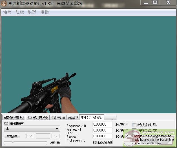Open the third menu in the menu bar
This screenshot has height=148, width=177.
[x=32, y=12]
